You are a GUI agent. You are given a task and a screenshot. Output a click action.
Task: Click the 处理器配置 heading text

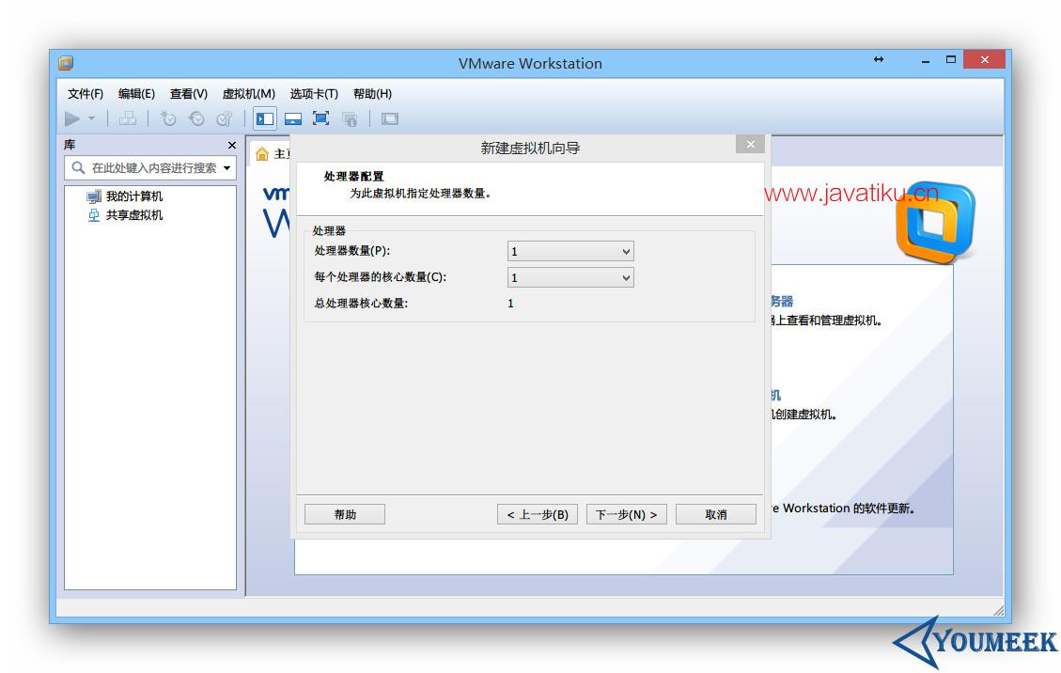click(x=354, y=177)
